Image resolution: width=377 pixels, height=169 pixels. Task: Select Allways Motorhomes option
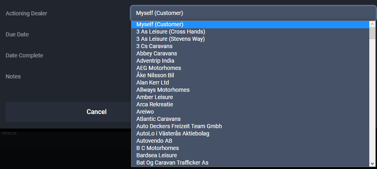coord(163,90)
